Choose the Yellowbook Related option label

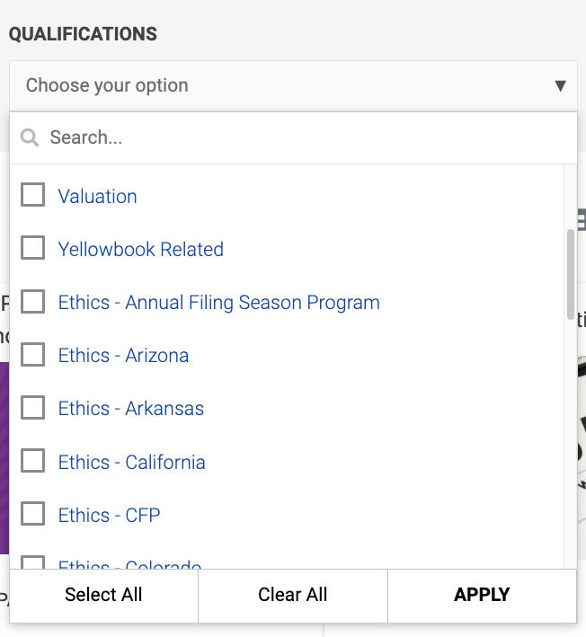141,249
